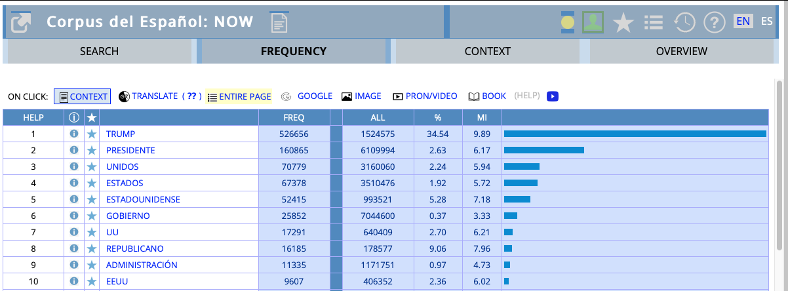Open info icon for UU row
The height and width of the screenshot is (291, 788).
[x=74, y=232]
